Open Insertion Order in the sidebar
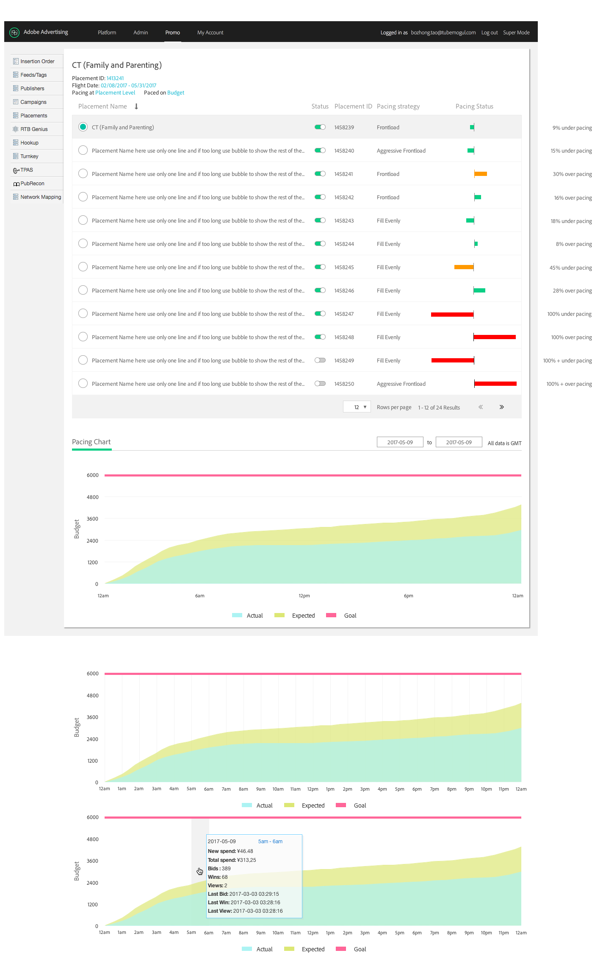This screenshot has height=953, width=592. tap(37, 61)
